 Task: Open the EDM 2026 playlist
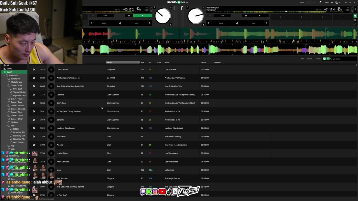(18, 89)
